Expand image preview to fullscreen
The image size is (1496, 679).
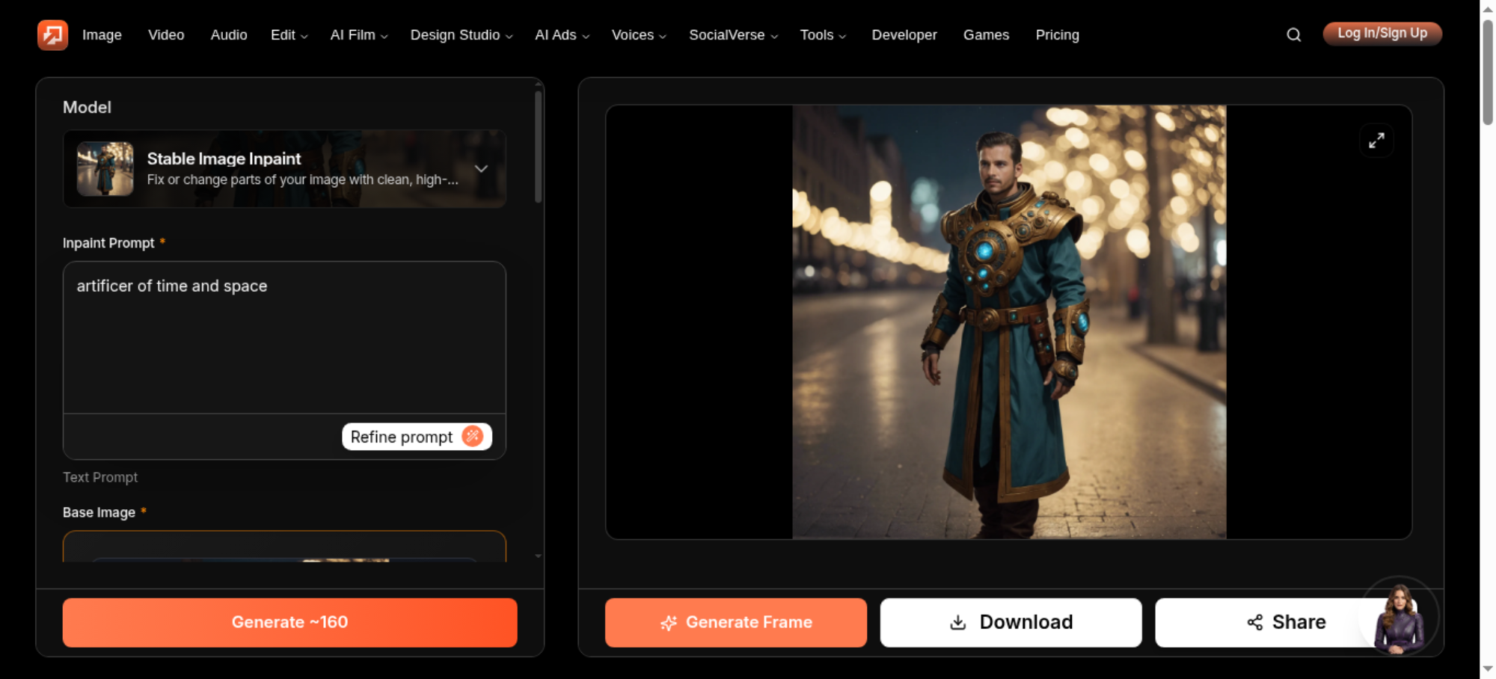(x=1376, y=141)
